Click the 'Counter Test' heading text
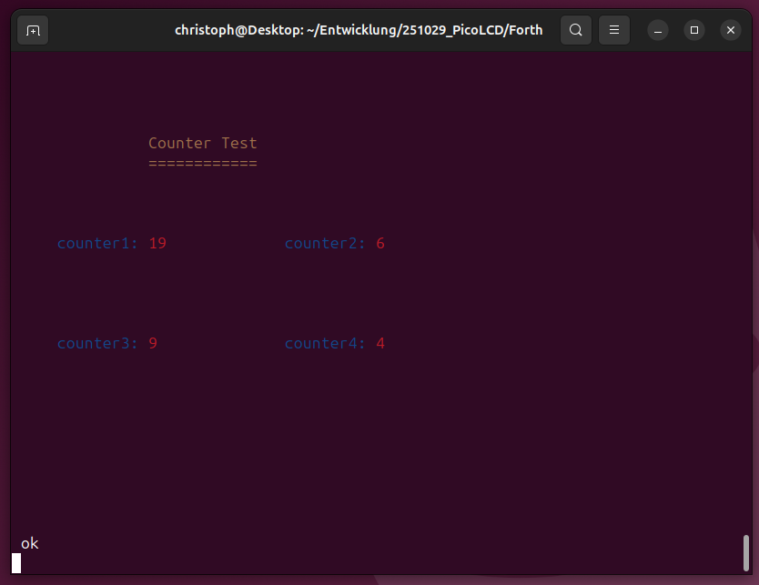This screenshot has height=585, width=759. click(x=203, y=143)
